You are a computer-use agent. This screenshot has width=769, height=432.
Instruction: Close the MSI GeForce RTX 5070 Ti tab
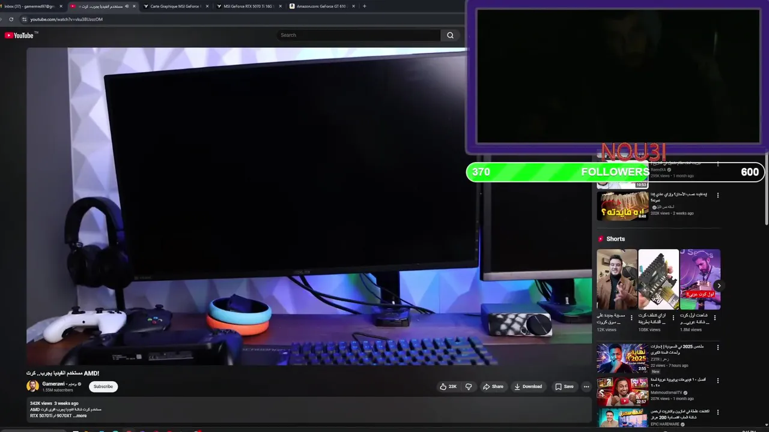pos(280,6)
